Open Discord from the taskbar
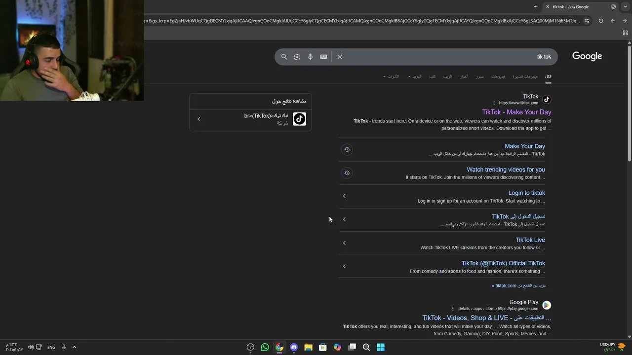 coord(294,347)
